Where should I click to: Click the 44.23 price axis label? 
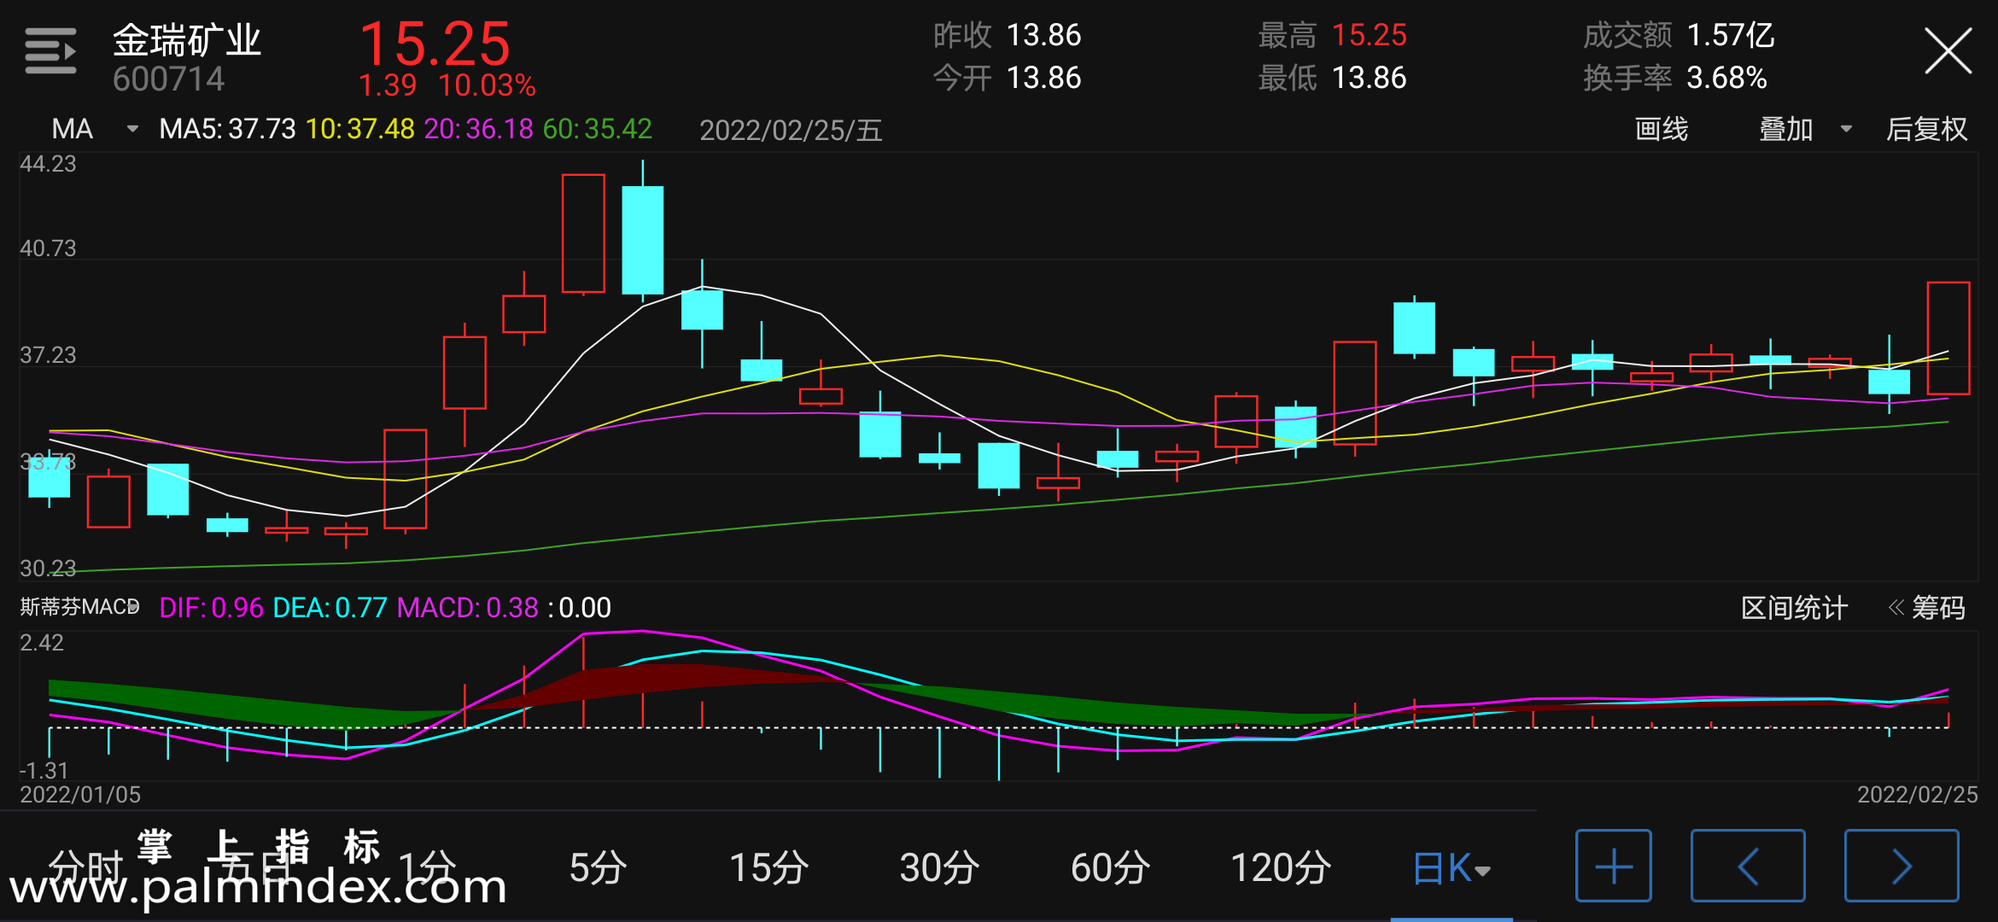[x=48, y=164]
